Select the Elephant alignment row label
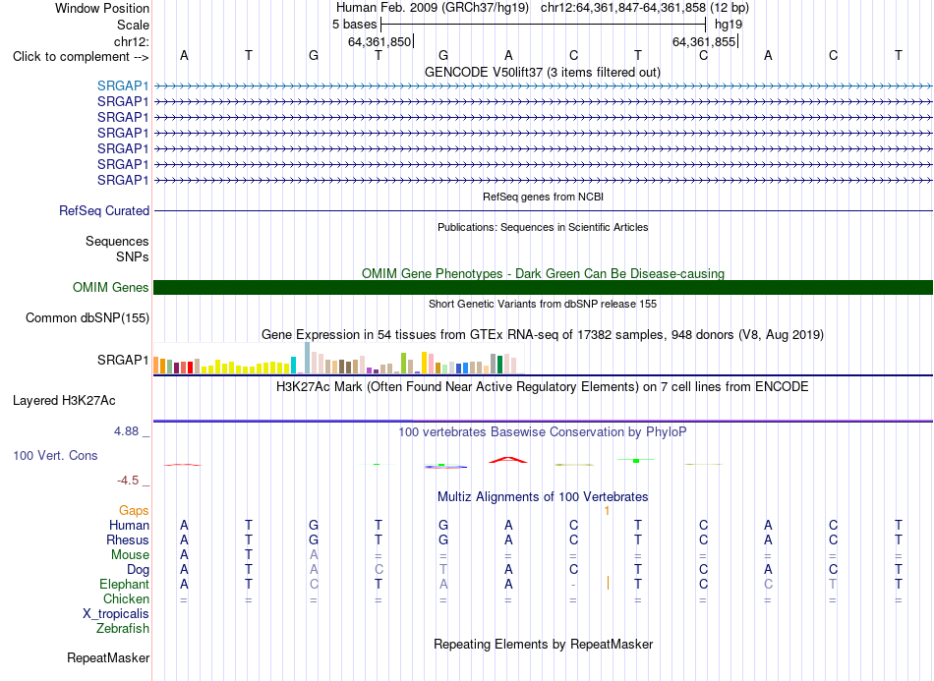The height and width of the screenshot is (681, 934). tap(124, 584)
